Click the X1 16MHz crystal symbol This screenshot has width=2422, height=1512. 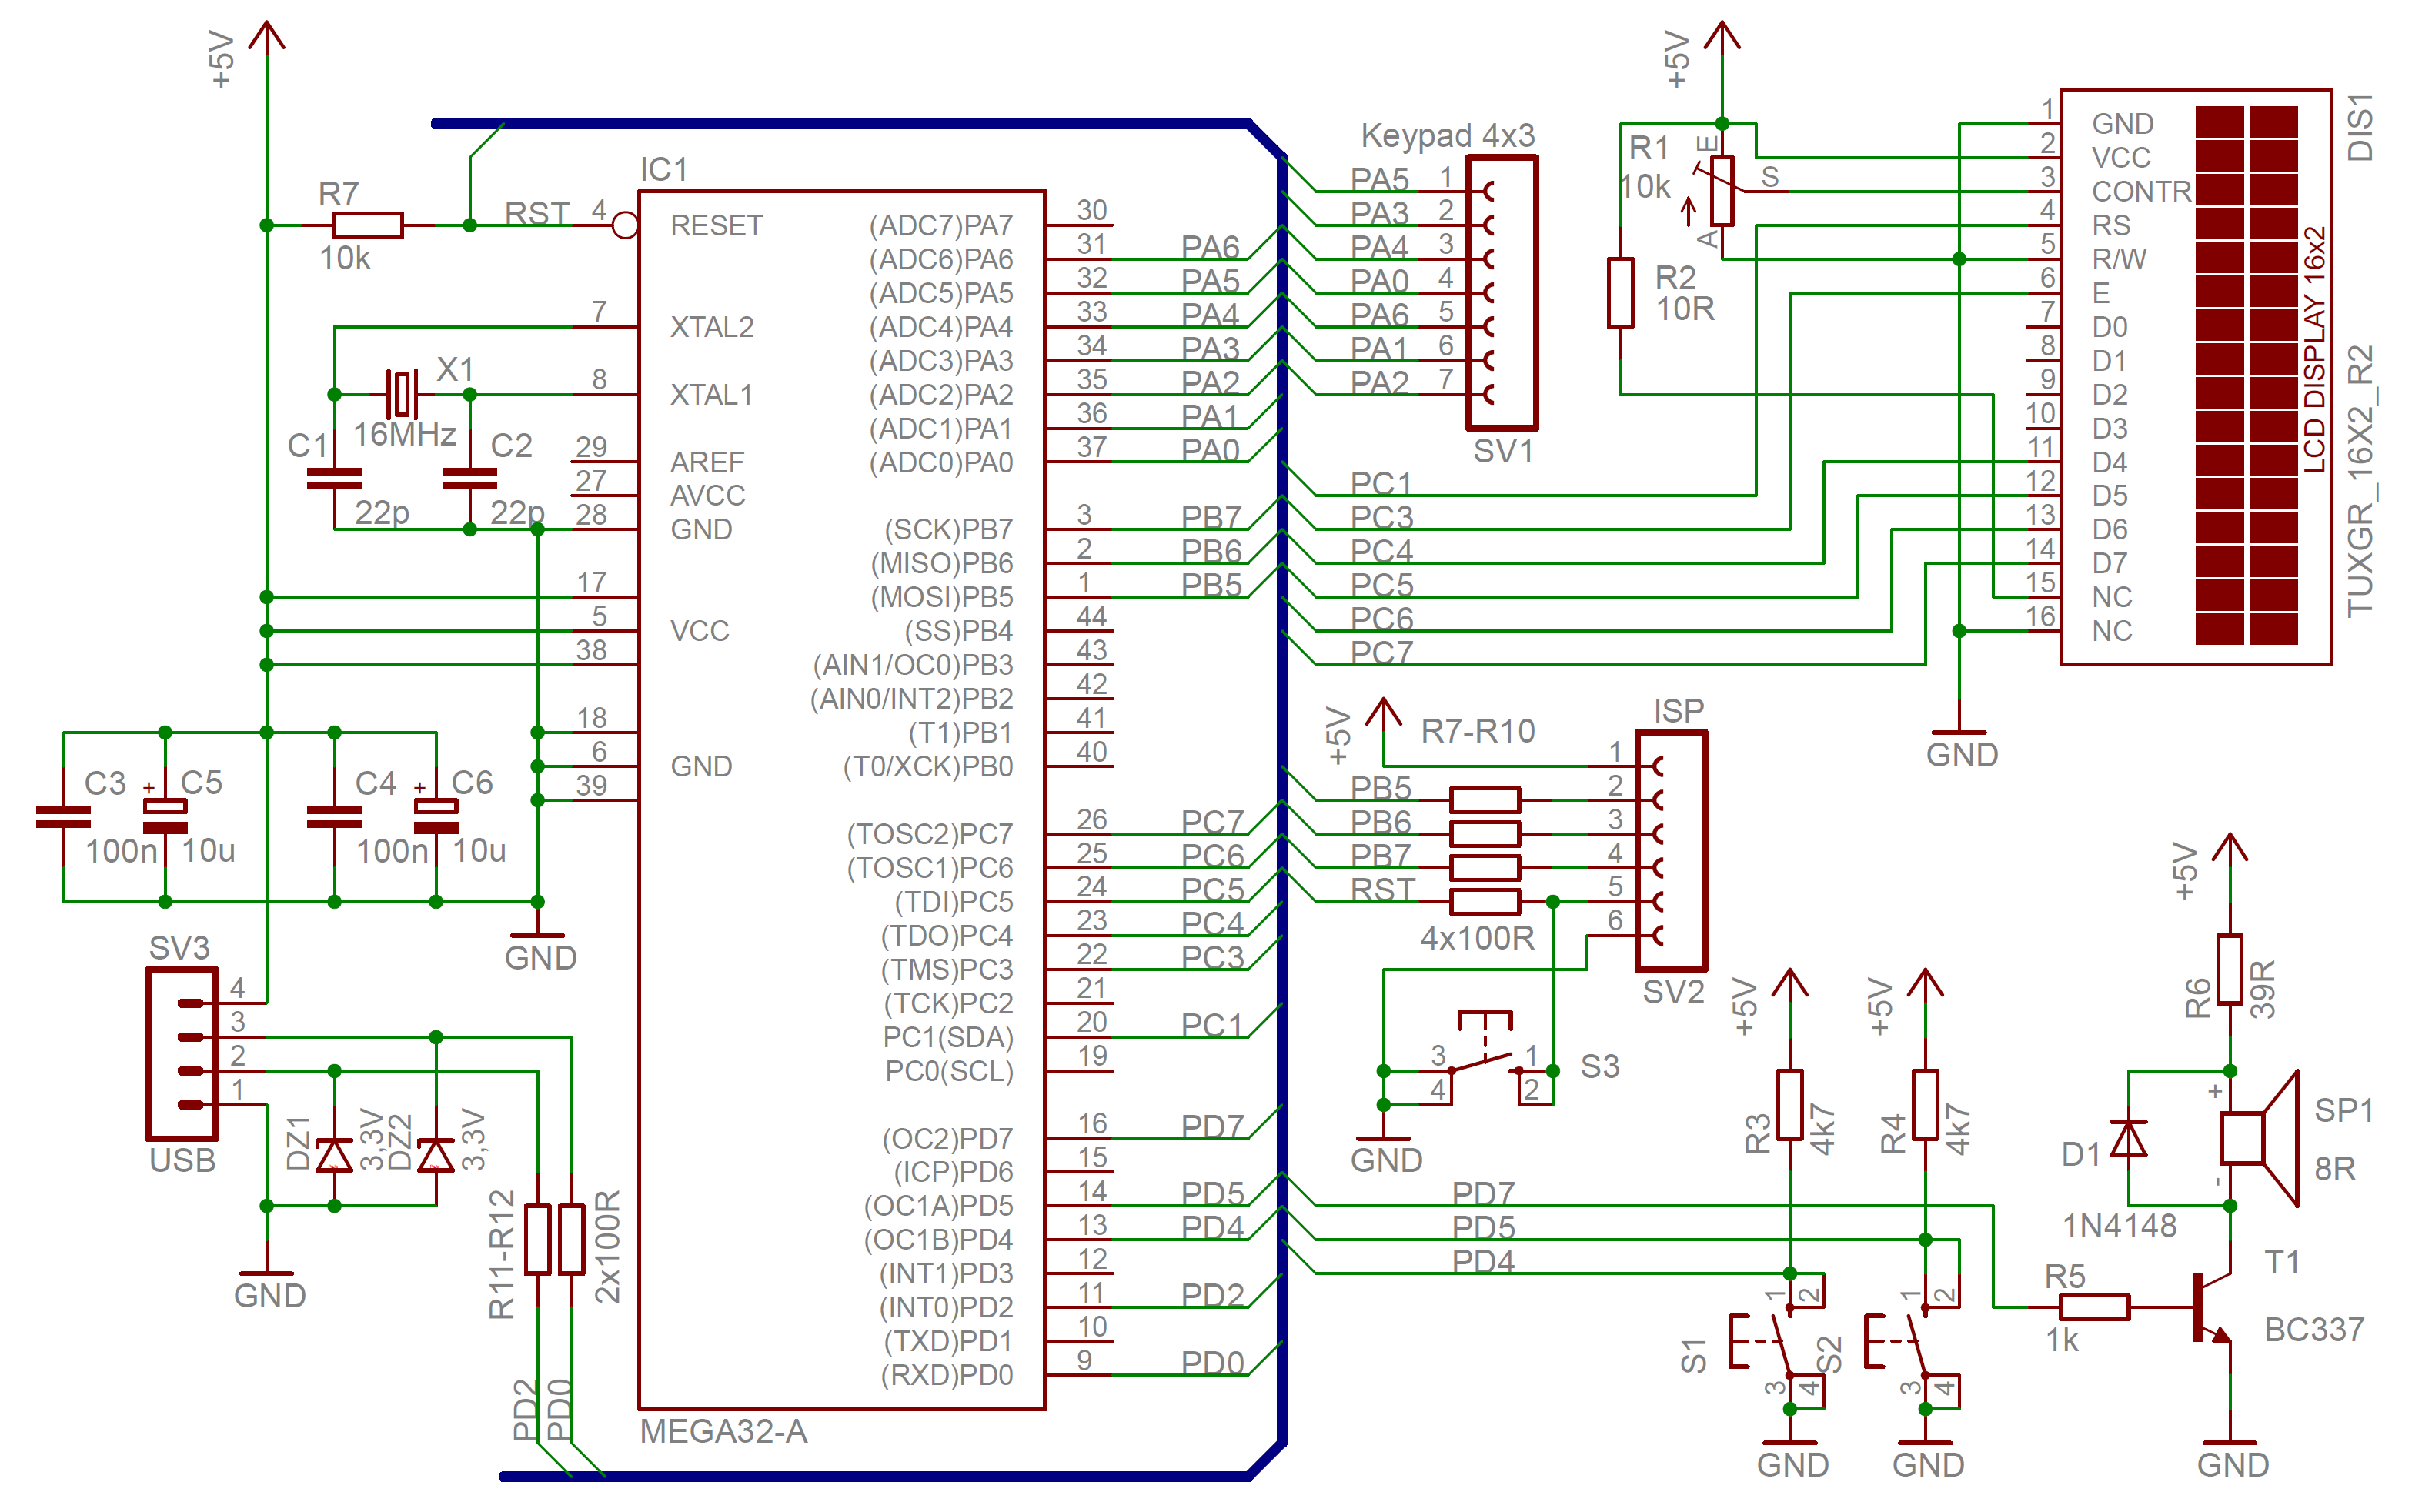[x=402, y=394]
